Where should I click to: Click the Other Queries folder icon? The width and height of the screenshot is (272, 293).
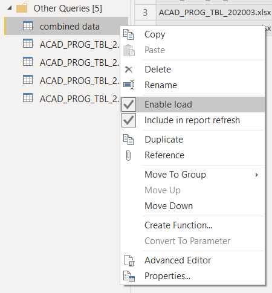[x=22, y=8]
